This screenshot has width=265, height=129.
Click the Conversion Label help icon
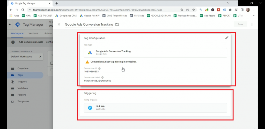tap(102, 78)
